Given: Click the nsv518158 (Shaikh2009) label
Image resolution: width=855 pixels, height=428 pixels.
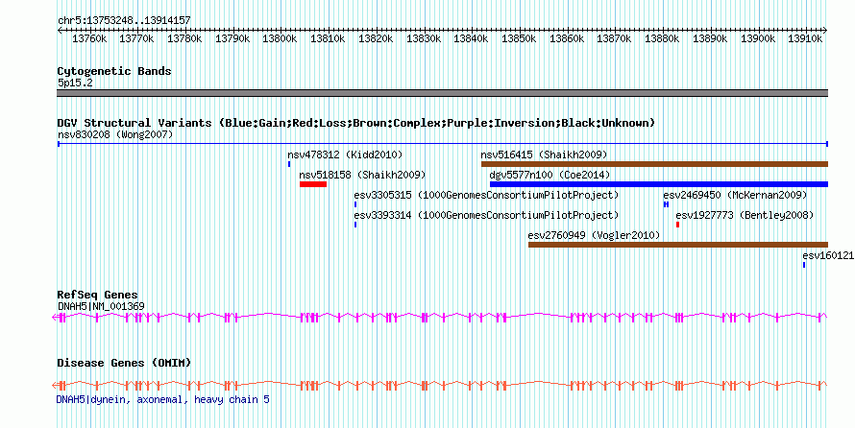Looking at the screenshot, I should tap(362, 176).
